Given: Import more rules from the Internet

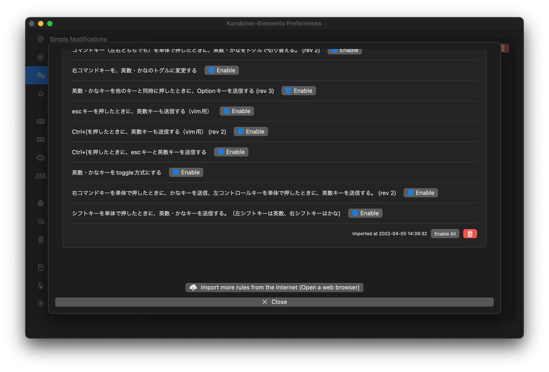Looking at the screenshot, I should (x=274, y=287).
